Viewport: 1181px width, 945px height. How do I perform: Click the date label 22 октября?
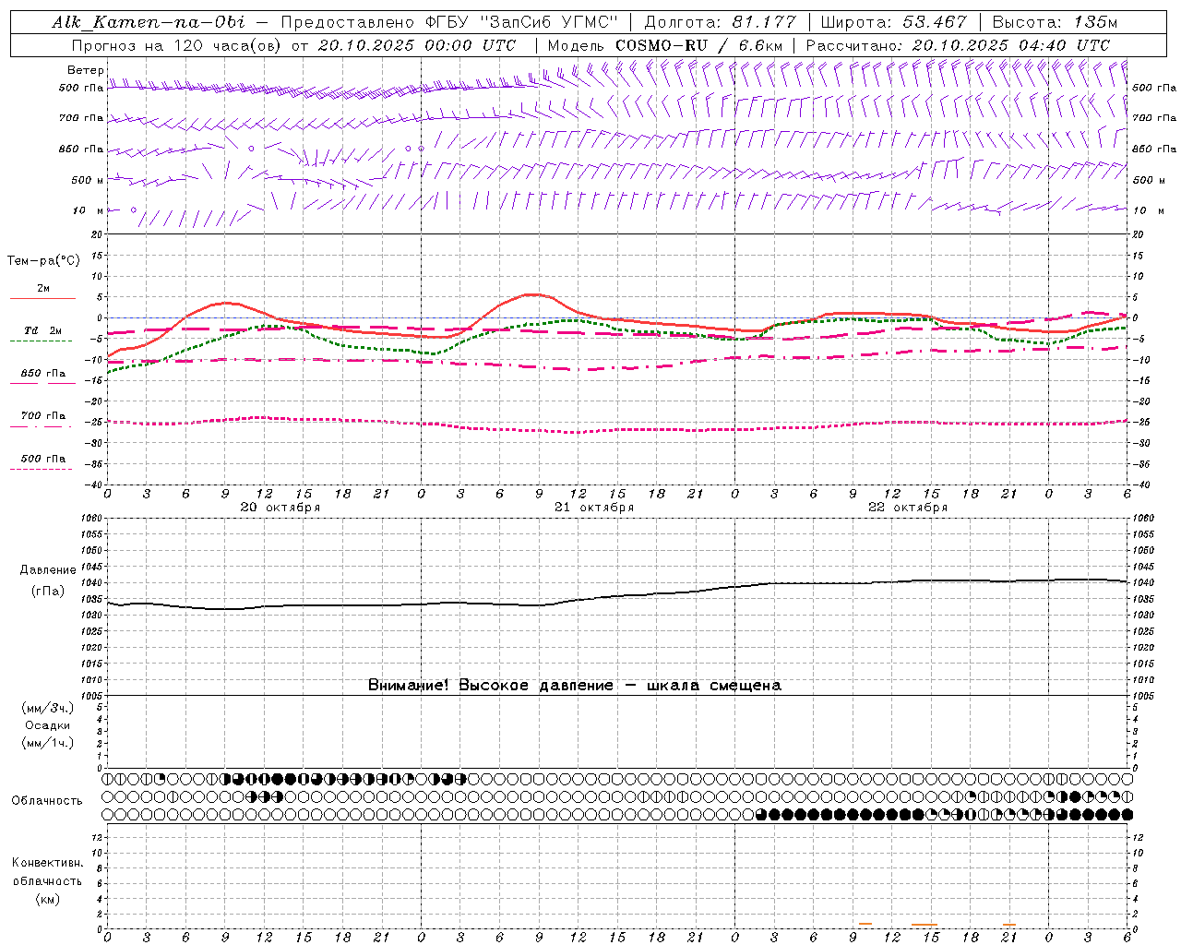(x=908, y=508)
